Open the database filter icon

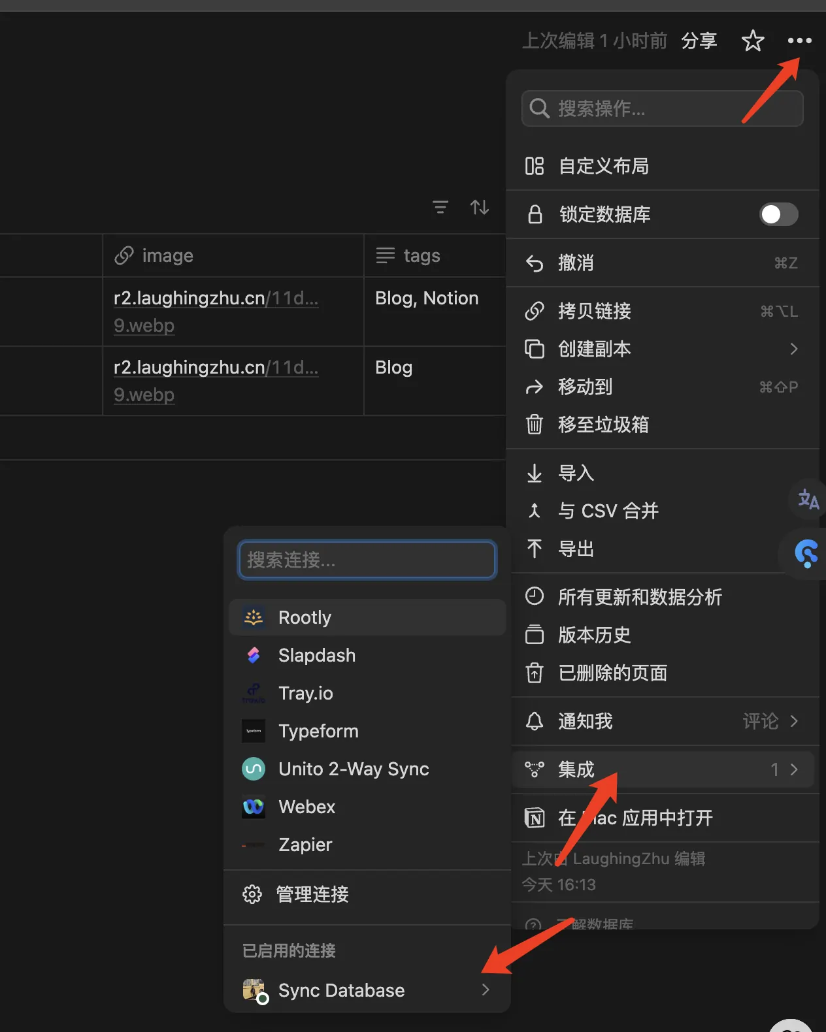[x=440, y=208]
